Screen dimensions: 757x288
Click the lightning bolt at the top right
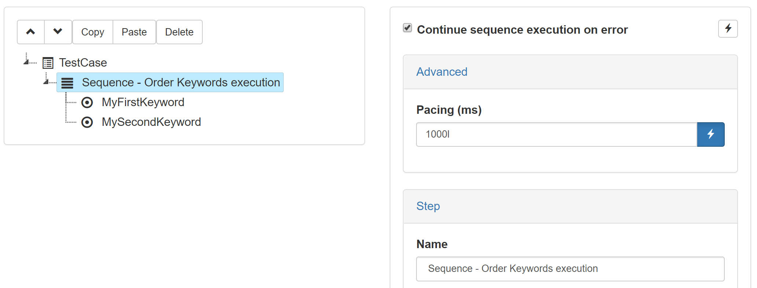click(x=728, y=29)
